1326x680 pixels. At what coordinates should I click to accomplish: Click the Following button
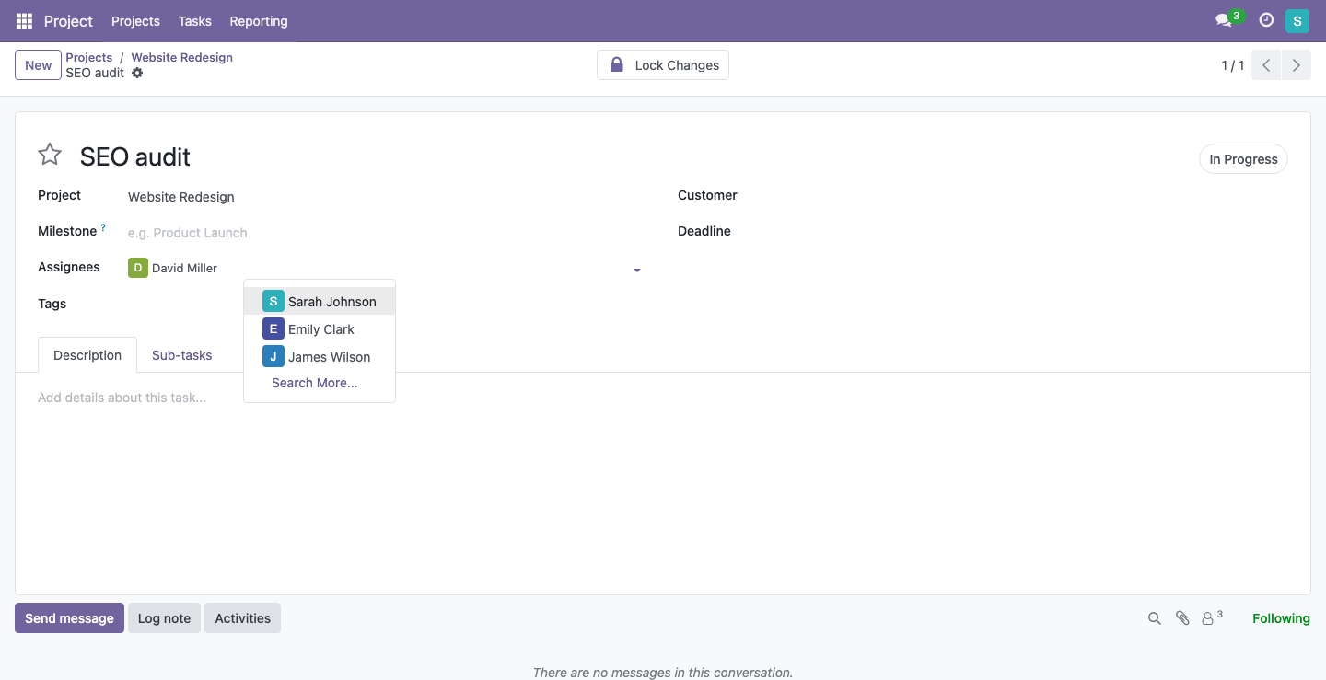(1281, 618)
